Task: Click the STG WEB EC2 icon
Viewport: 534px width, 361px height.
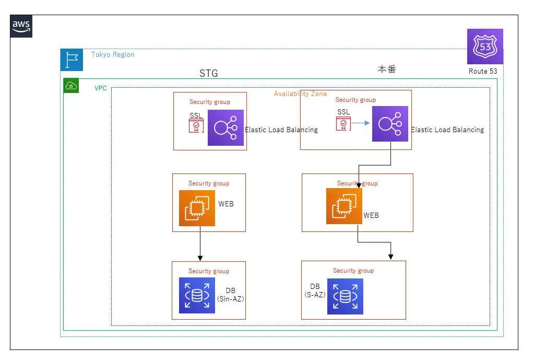Action: [x=197, y=208]
